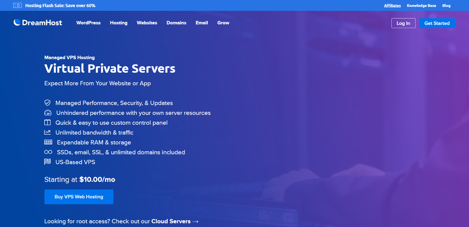The width and height of the screenshot is (469, 227).
Task: Click the speedometer icon beside Unhindered performance
Action: [x=48, y=113]
